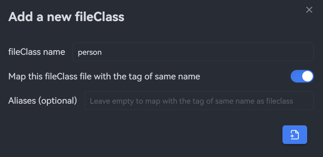
Task: Click the "fileClass name" label
Action: 37,52
